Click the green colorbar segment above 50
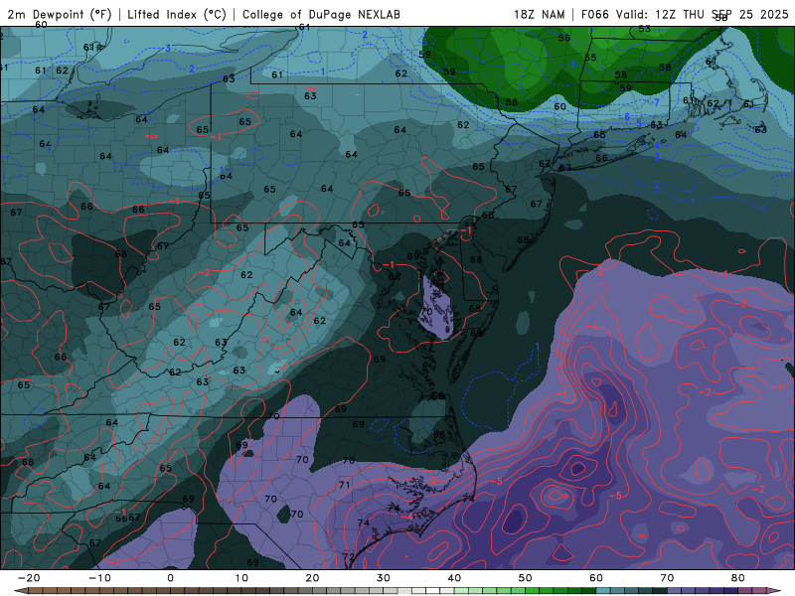This screenshot has height=596, width=795. [533, 591]
